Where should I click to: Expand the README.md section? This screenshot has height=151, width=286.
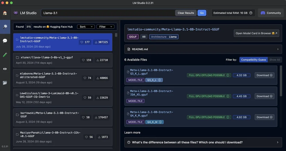tap(203, 49)
